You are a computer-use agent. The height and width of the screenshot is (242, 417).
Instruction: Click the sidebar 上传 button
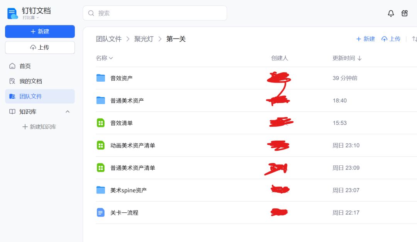(40, 47)
